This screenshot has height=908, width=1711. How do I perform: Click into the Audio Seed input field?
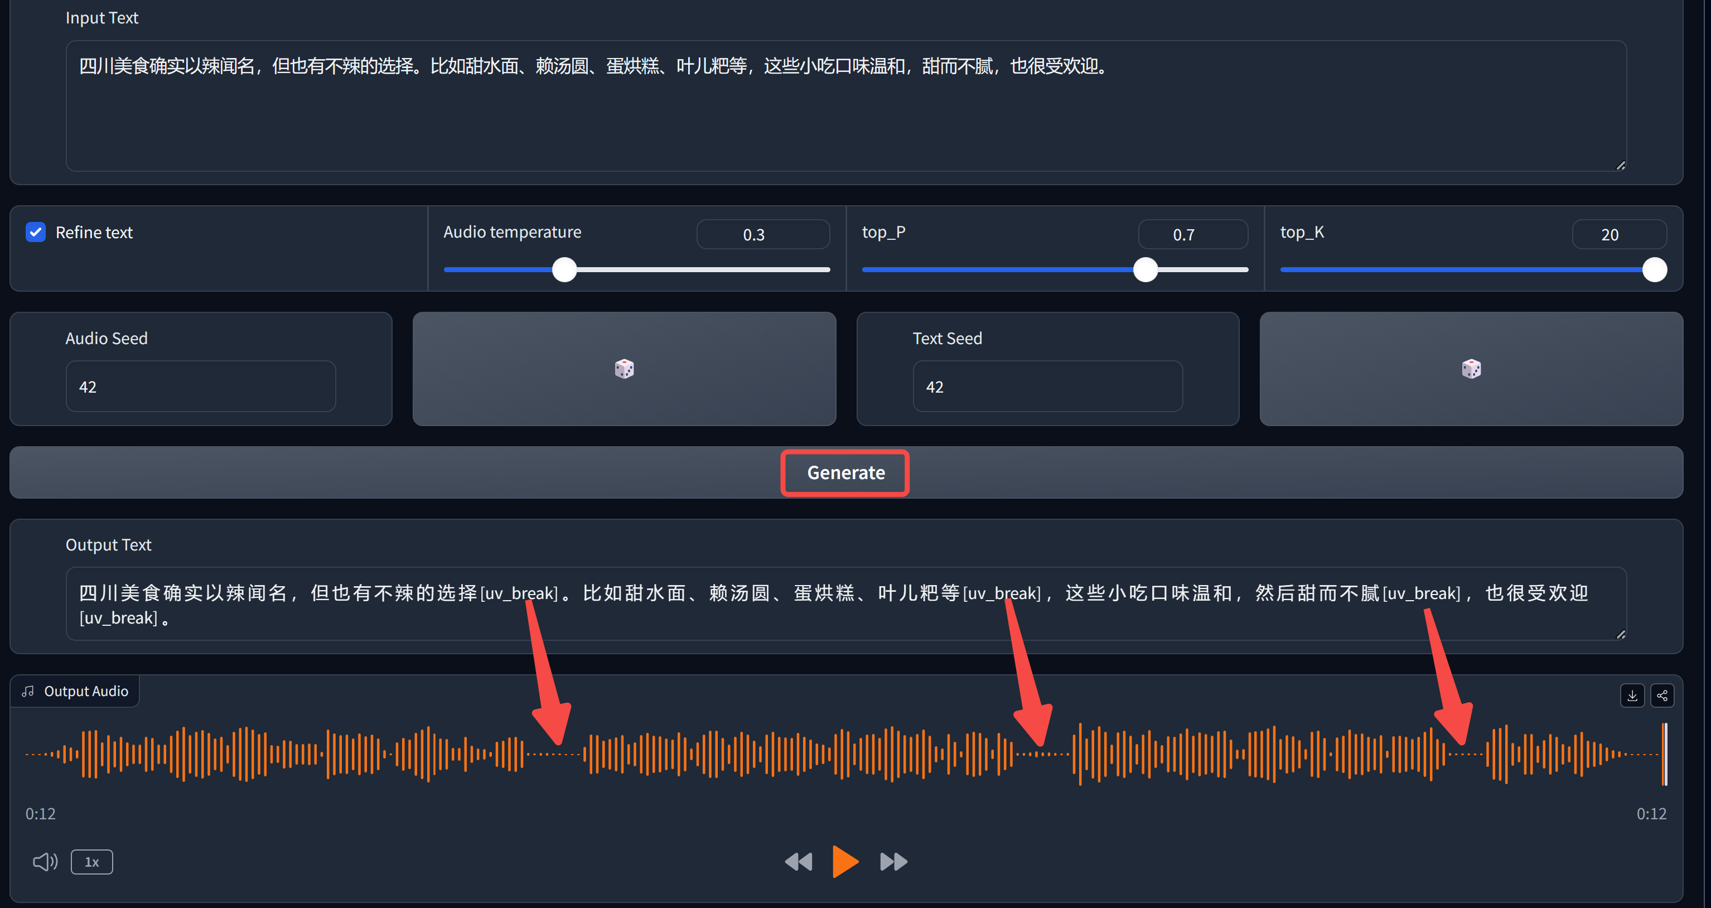coord(201,387)
